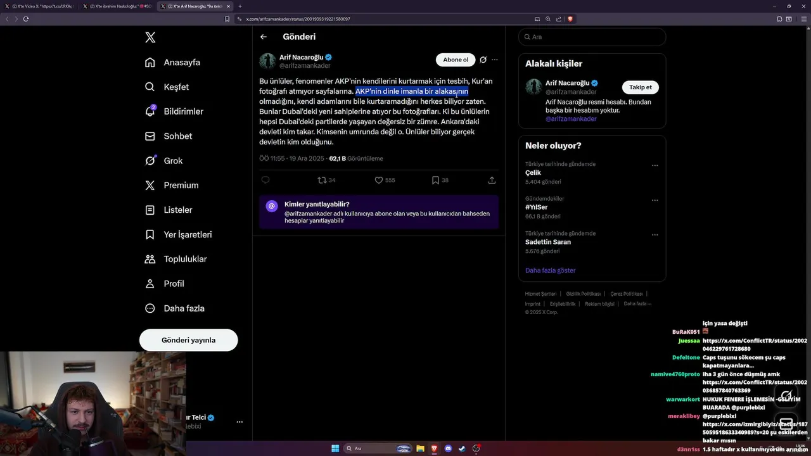Screen dimensions: 811x456
Task: Open Listeler page
Action: point(168,210)
